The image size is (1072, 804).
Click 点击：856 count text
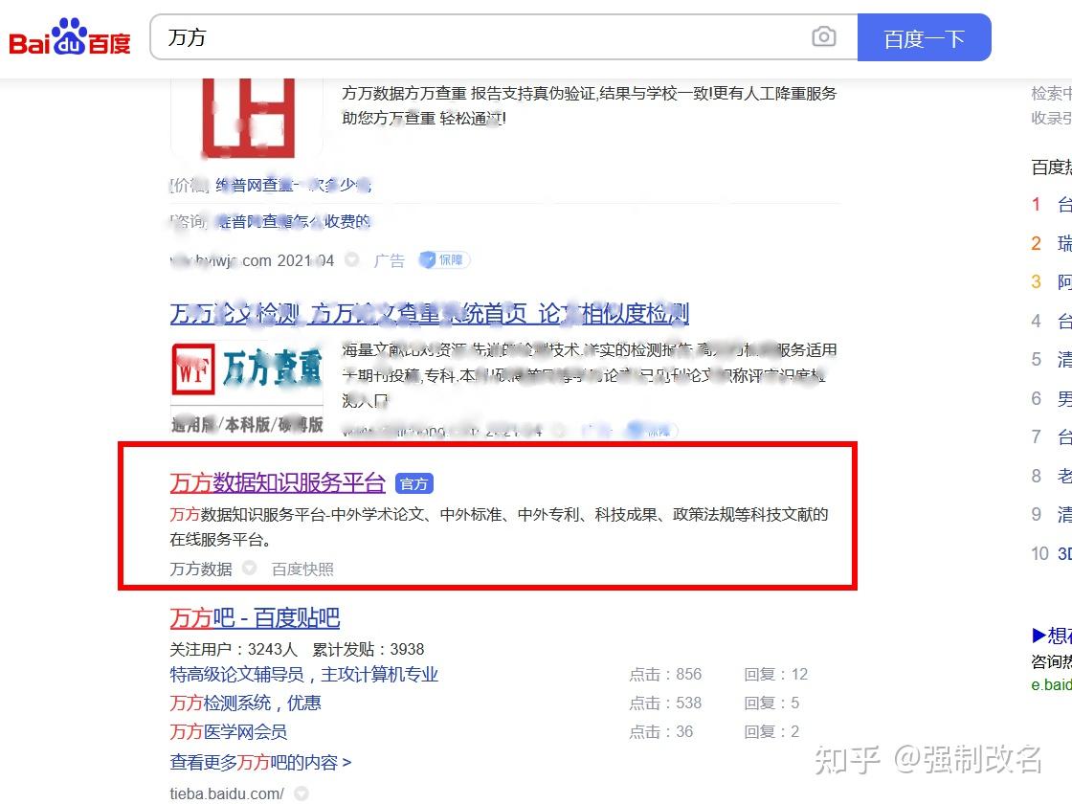[665, 674]
